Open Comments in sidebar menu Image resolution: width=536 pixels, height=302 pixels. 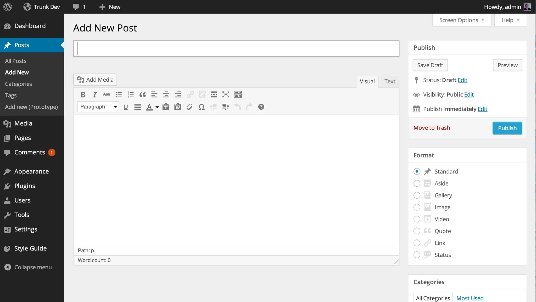coord(32,152)
